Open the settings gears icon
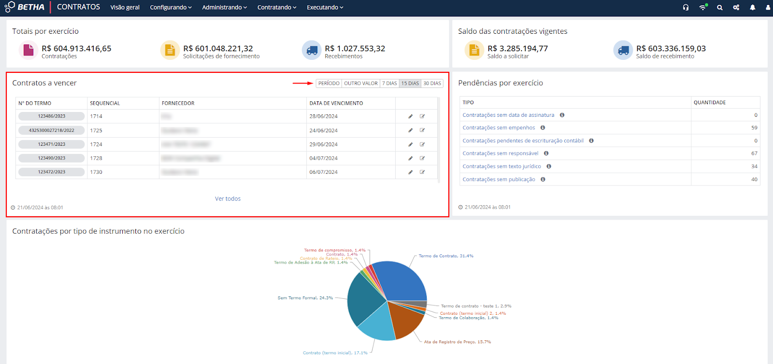Screen dimensions: 773x364 pyautogui.click(x=736, y=7)
